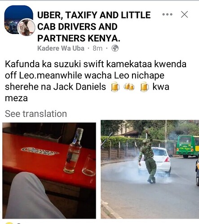
Task: Click the first beer mug emoji
Action: (115, 86)
